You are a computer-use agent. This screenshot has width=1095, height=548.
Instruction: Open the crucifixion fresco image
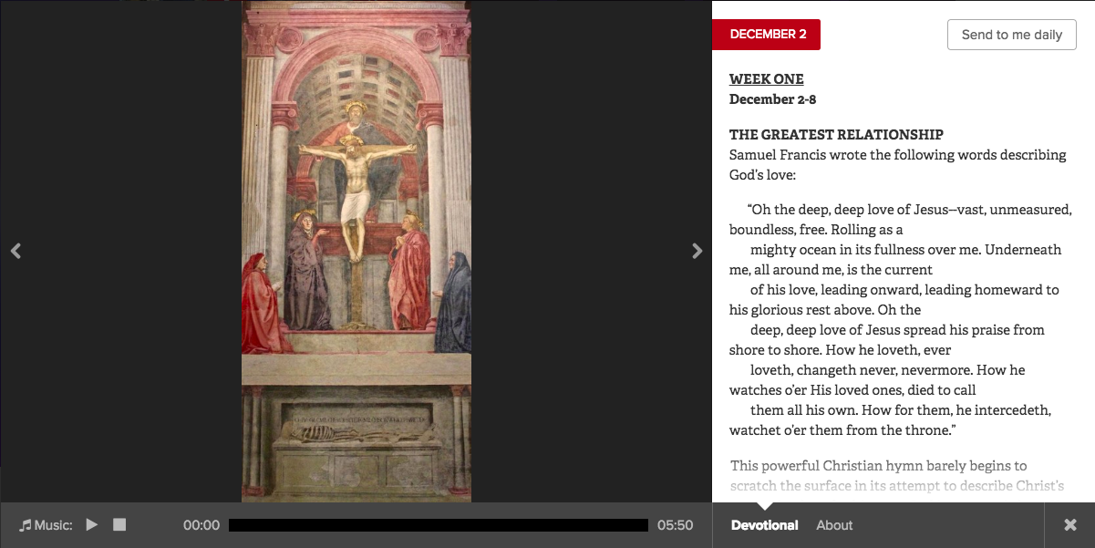click(356, 251)
